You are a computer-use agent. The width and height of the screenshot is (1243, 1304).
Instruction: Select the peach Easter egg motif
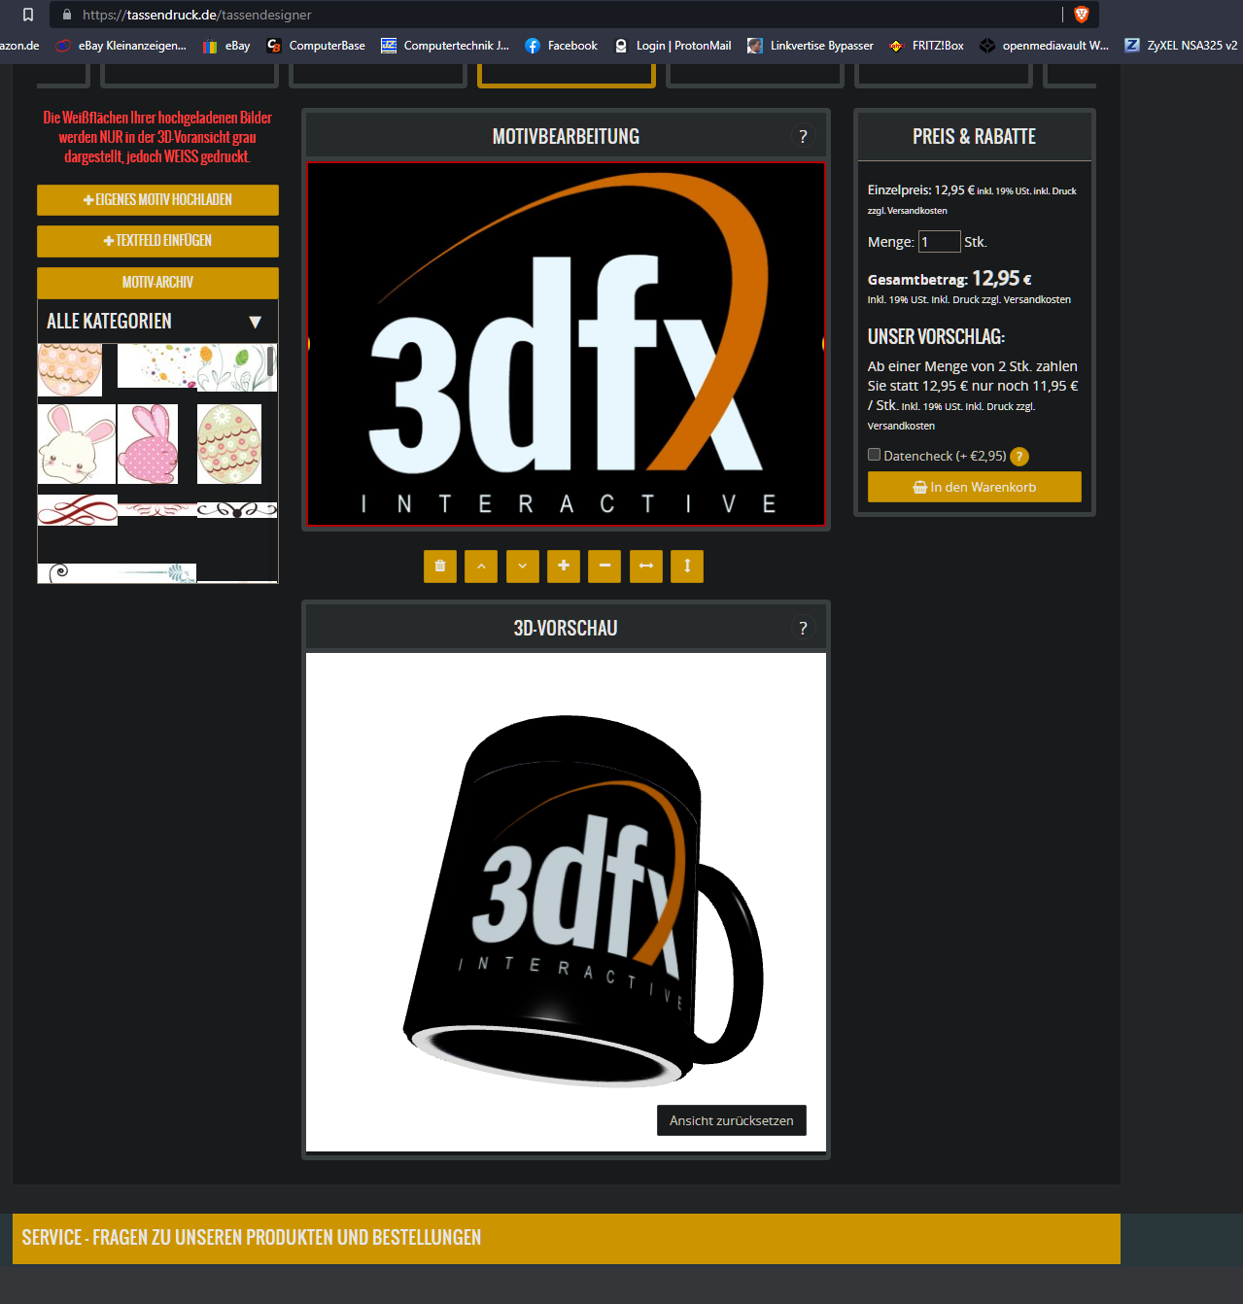70,369
